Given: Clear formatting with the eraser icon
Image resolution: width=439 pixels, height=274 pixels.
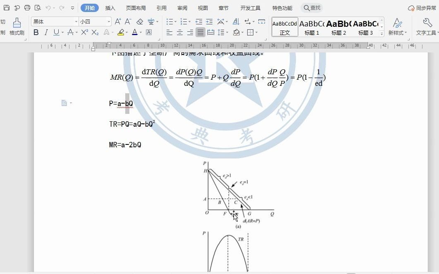Looking at the screenshot, I should point(140,21).
